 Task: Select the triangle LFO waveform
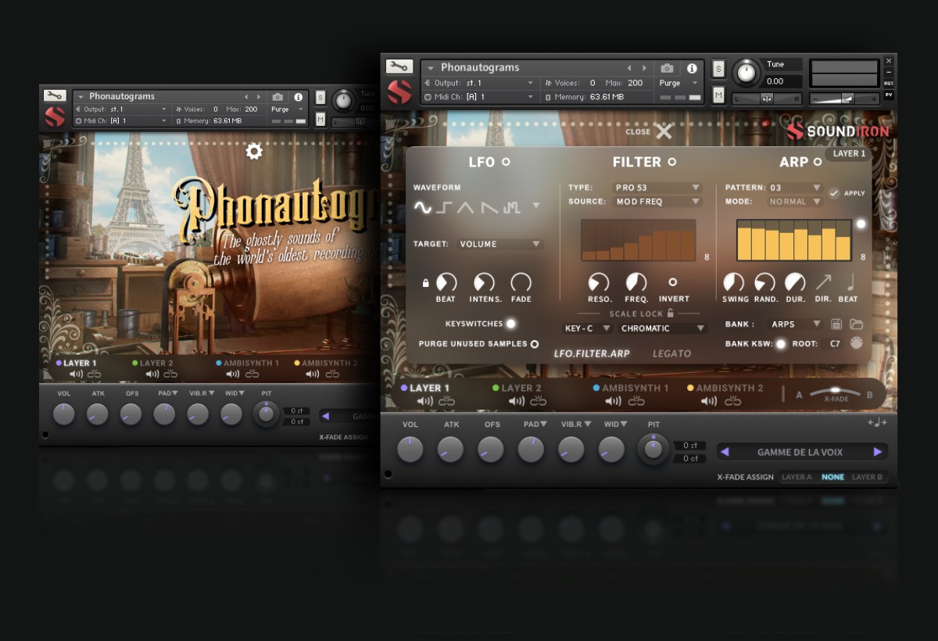tap(466, 207)
